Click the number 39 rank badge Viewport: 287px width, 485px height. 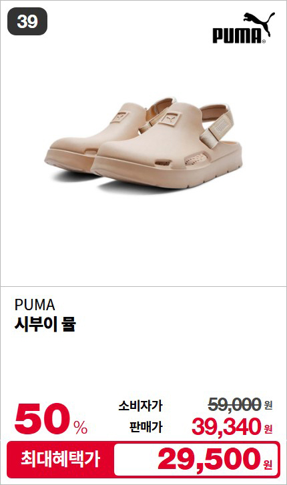pos(27,21)
